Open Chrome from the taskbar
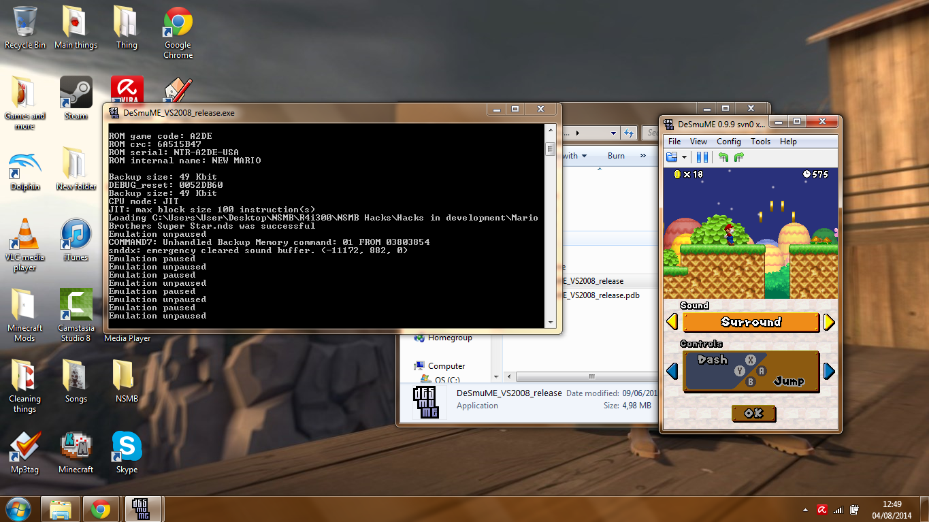 (101, 509)
